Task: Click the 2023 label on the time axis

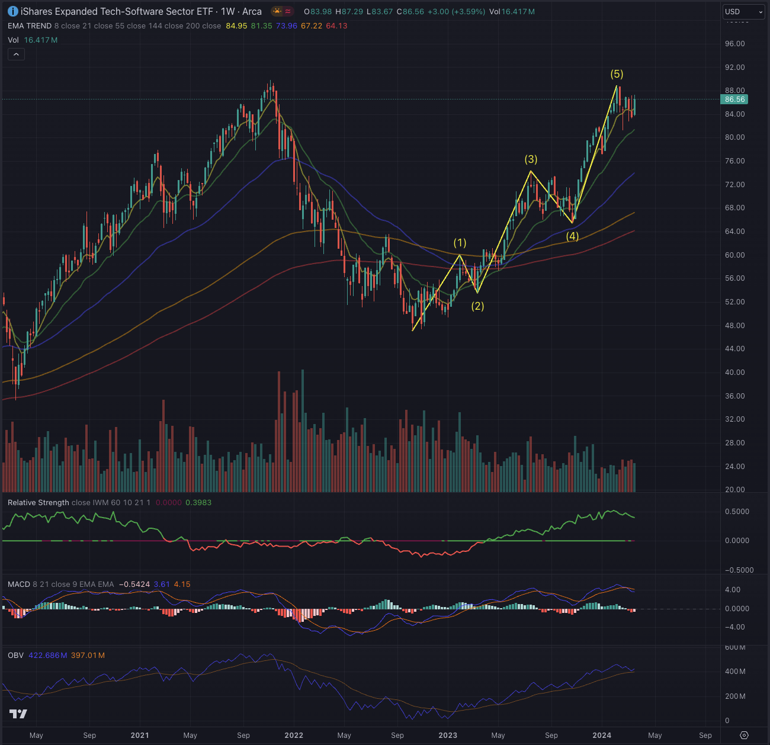Action: [448, 736]
